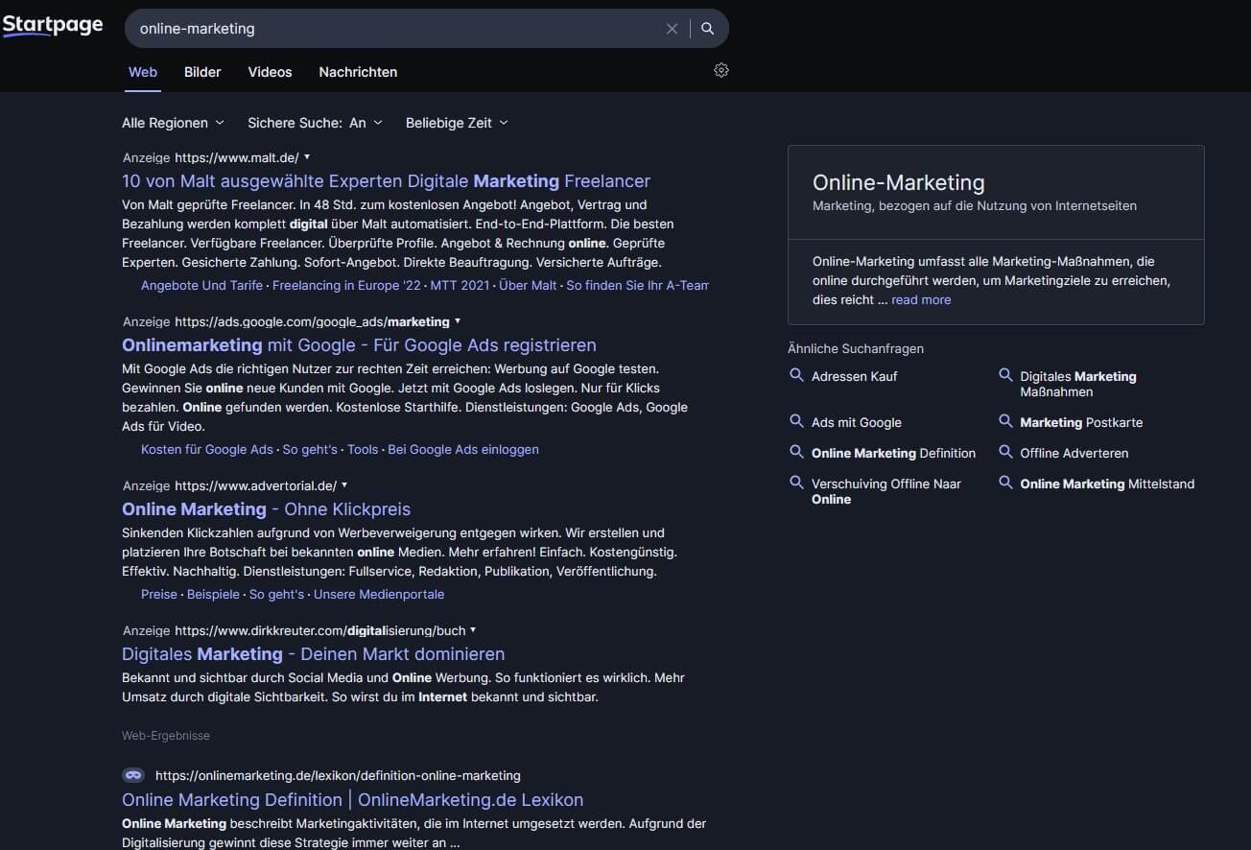The width and height of the screenshot is (1251, 850).
Task: Open the Preise sitelink under advertorial.de
Action: (x=159, y=594)
